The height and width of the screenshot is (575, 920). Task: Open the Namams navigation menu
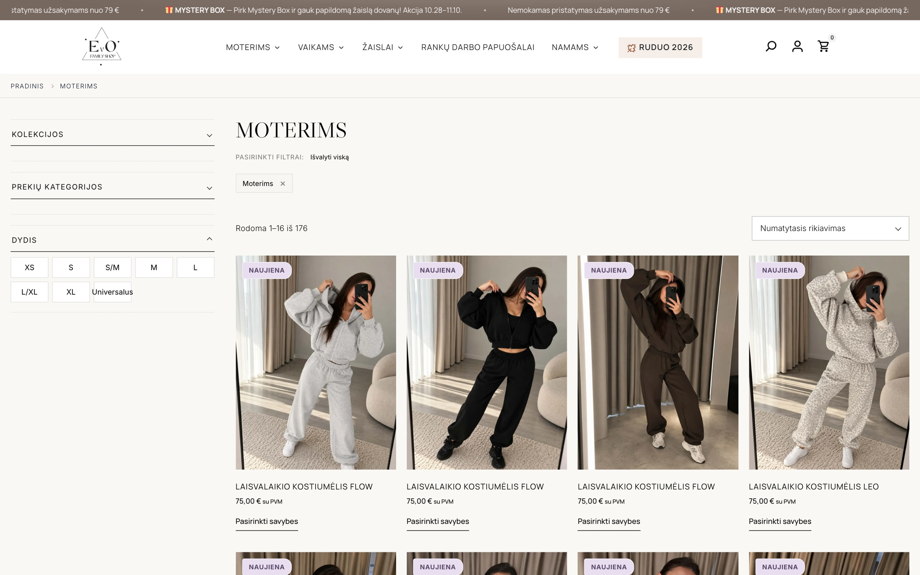(575, 47)
